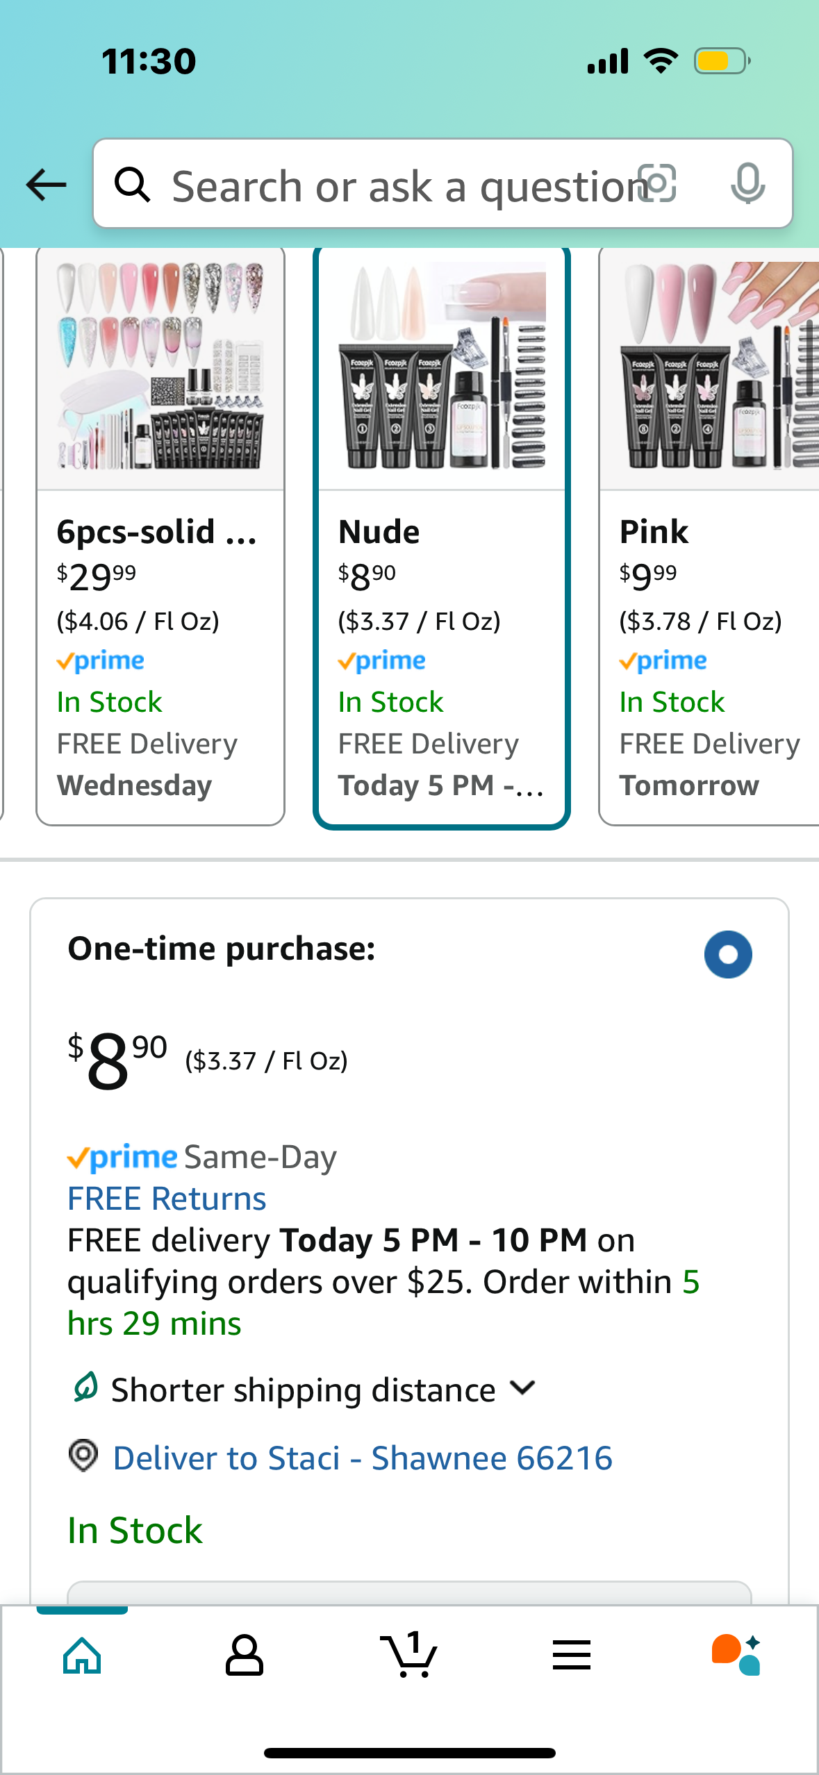Go to the Home tab
The width and height of the screenshot is (819, 1775).
coord(82,1656)
